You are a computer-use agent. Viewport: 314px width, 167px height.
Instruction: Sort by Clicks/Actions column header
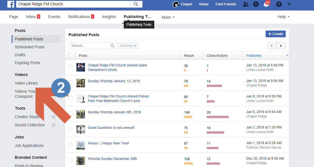tap(217, 56)
